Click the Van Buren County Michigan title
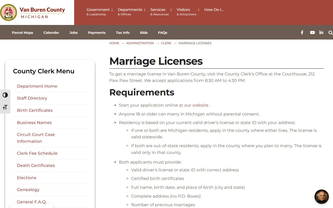 point(42,13)
